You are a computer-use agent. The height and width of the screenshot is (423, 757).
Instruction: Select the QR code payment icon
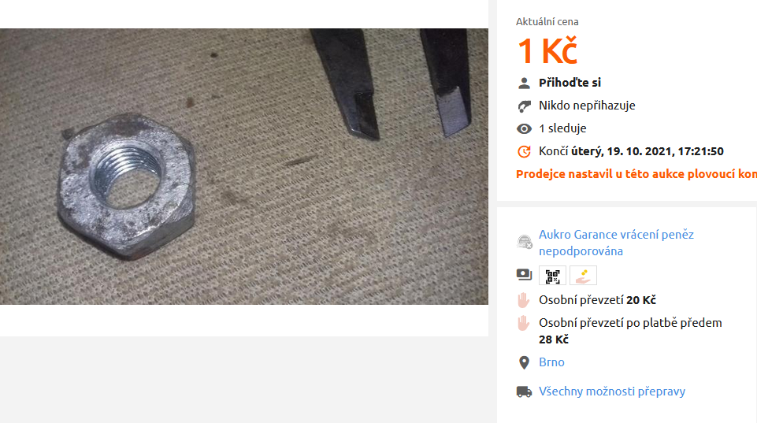[x=552, y=276]
